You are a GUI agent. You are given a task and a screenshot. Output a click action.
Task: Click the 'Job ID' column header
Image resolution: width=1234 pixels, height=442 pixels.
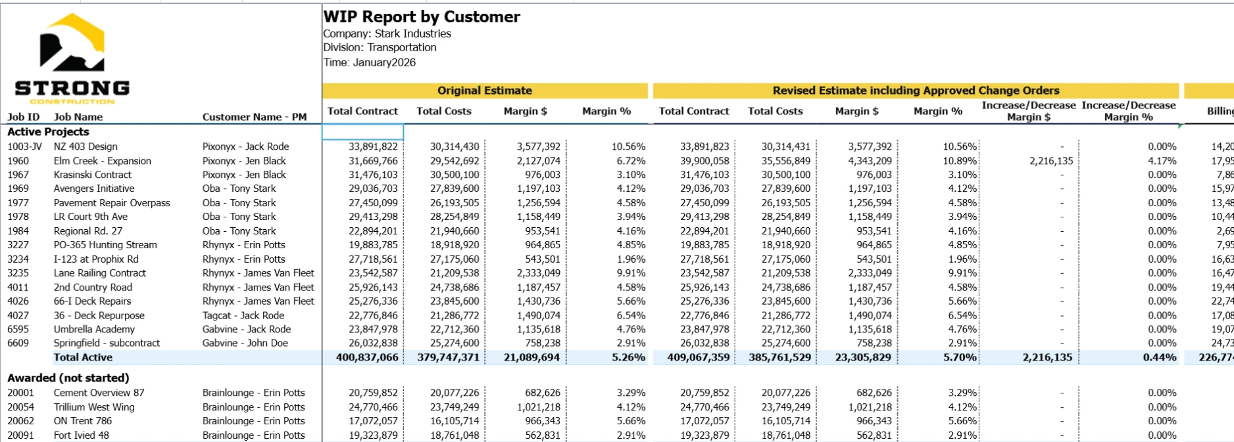pos(23,117)
